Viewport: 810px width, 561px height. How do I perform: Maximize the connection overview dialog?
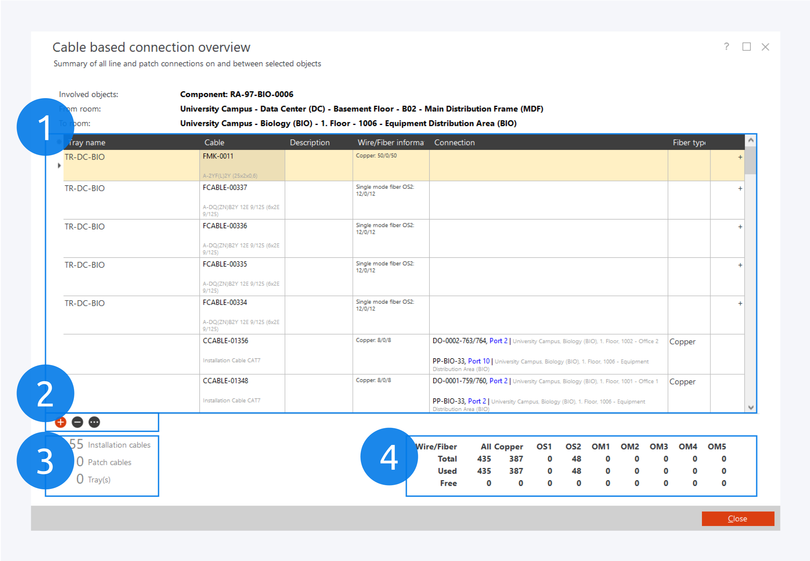[x=747, y=47]
